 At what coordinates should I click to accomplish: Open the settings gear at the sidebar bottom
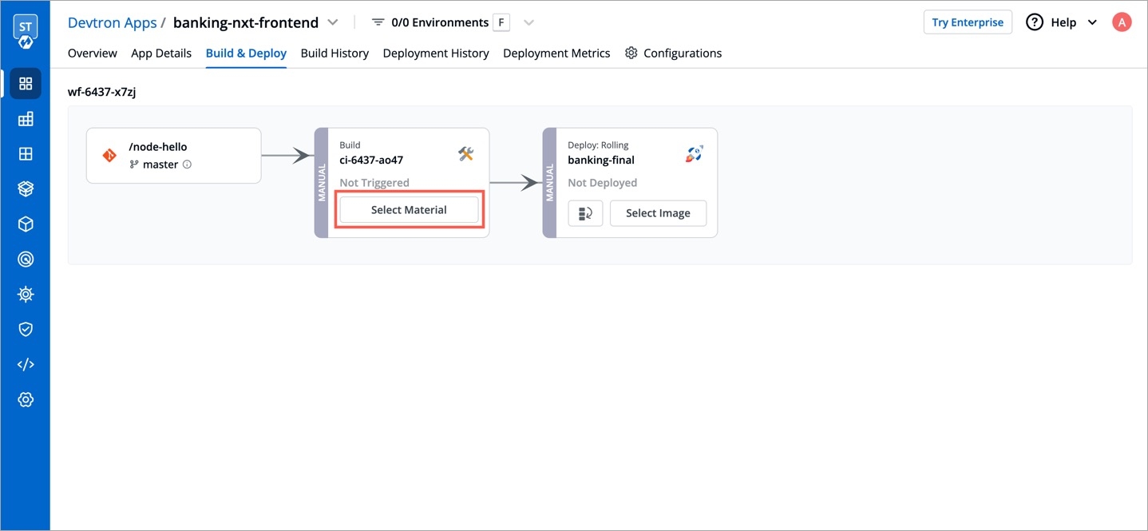pos(26,399)
